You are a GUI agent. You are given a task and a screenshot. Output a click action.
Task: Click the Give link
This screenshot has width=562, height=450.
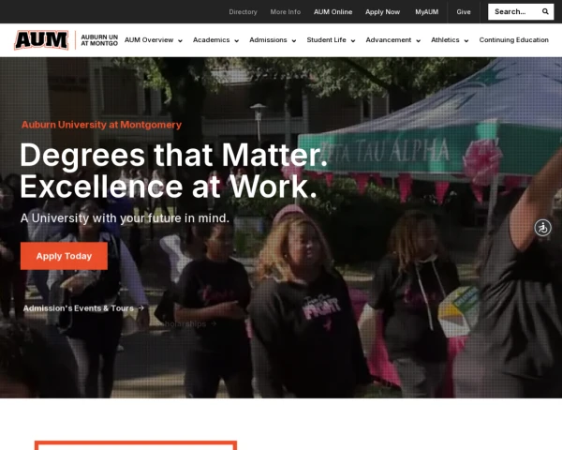(x=464, y=12)
